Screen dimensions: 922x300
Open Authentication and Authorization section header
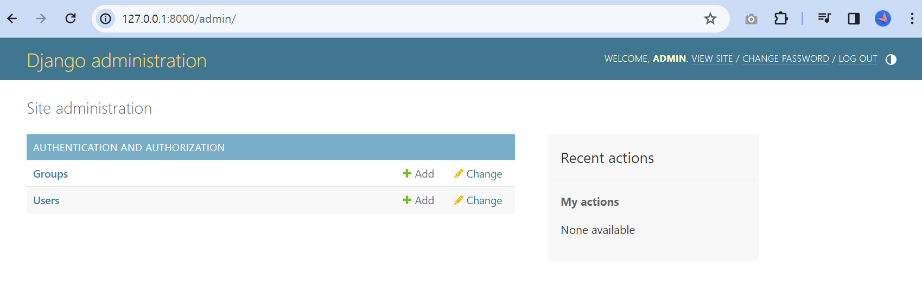click(x=129, y=148)
